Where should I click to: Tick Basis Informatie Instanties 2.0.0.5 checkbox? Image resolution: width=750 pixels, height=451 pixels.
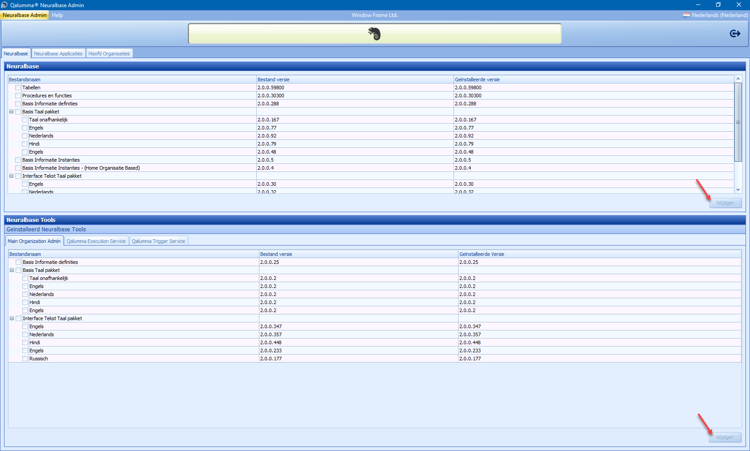18,160
